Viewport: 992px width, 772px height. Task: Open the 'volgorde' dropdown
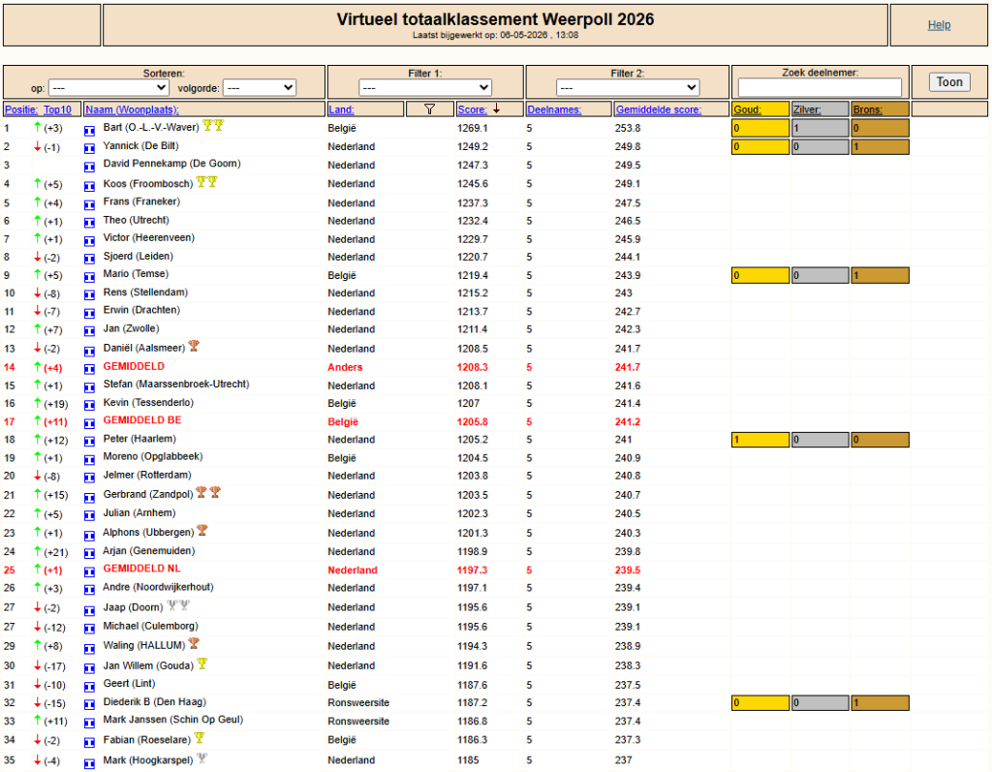point(260,87)
